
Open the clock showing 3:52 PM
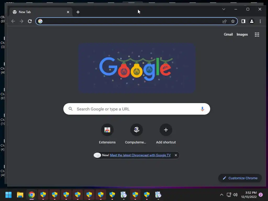(x=249, y=195)
